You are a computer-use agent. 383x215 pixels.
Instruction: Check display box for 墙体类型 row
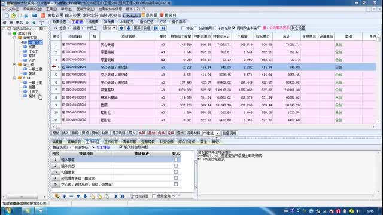pos(175,166)
